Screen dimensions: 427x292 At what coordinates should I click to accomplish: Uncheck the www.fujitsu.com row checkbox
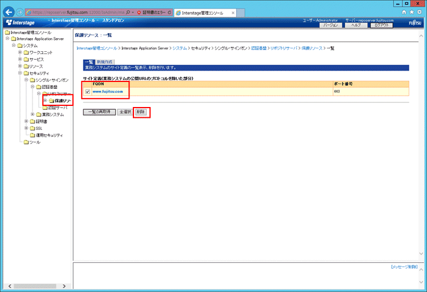tap(88, 92)
